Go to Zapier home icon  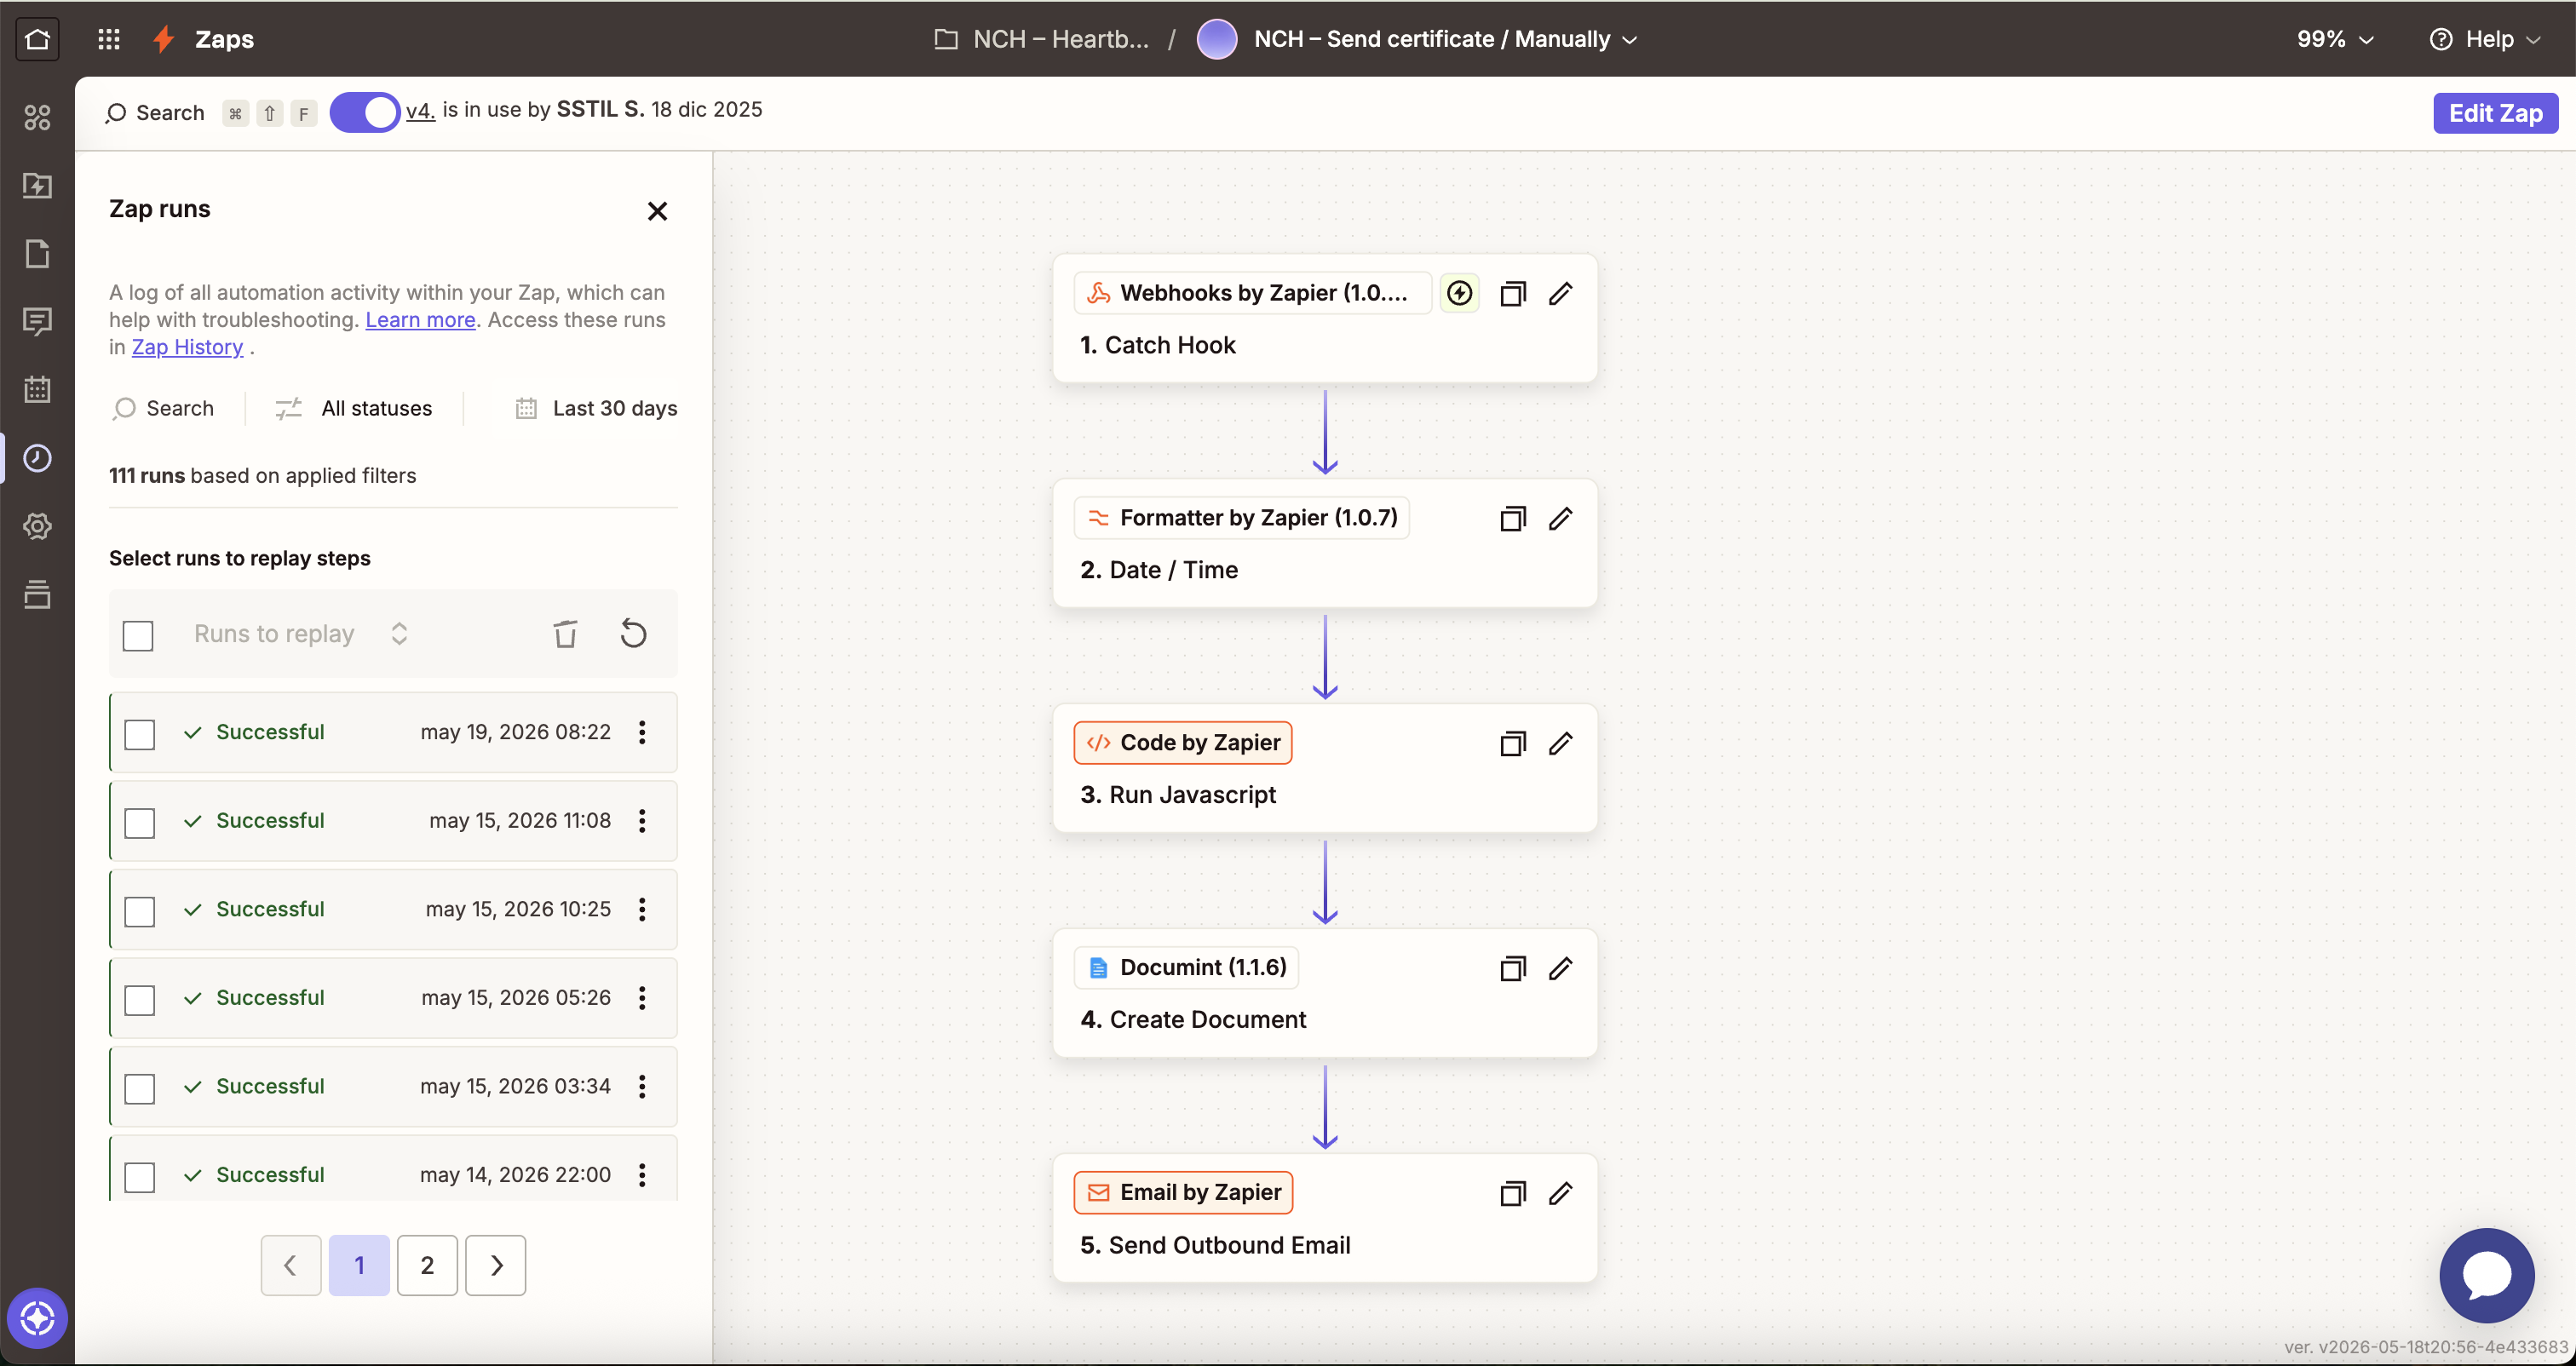pyautogui.click(x=37, y=39)
